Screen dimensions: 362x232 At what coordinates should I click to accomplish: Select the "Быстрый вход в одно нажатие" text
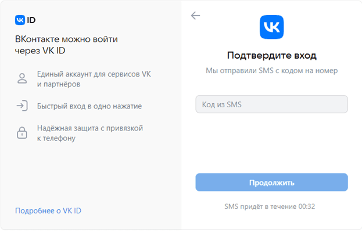coord(89,106)
